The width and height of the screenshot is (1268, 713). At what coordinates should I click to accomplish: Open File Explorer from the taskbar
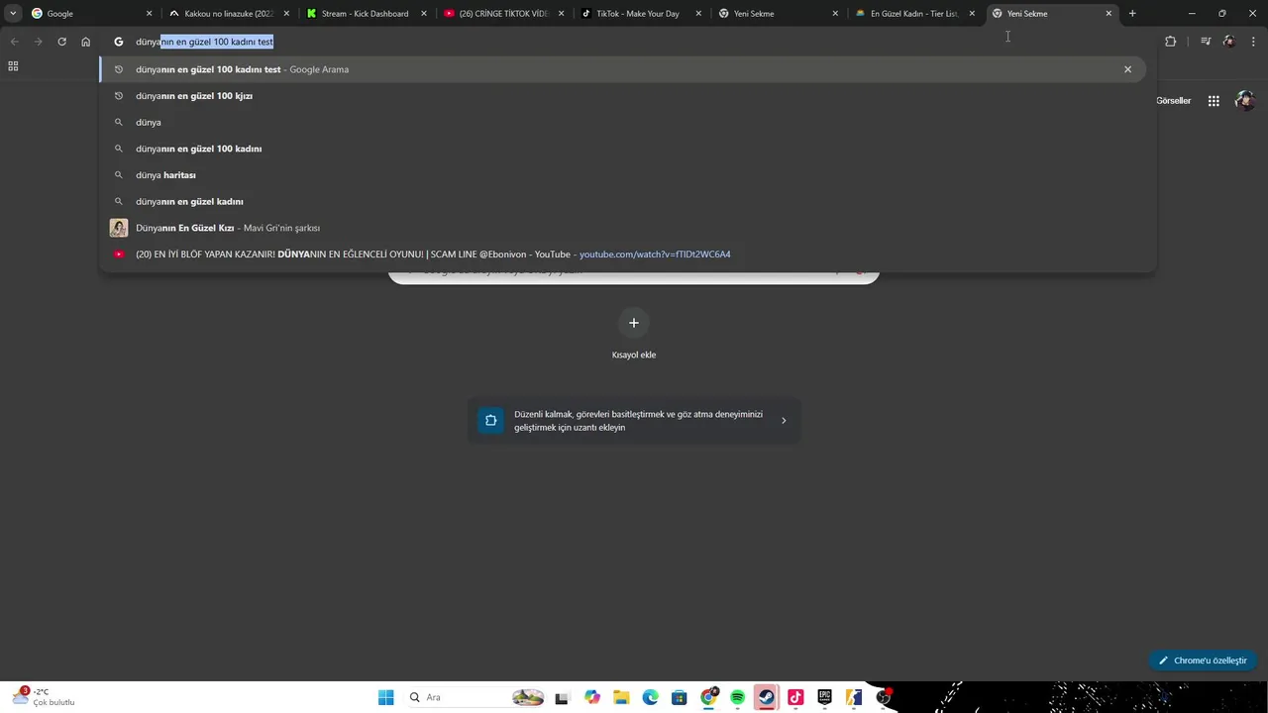pos(621,697)
